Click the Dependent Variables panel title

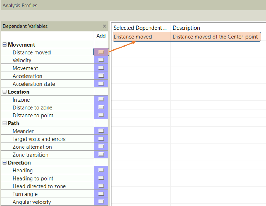click(25, 26)
